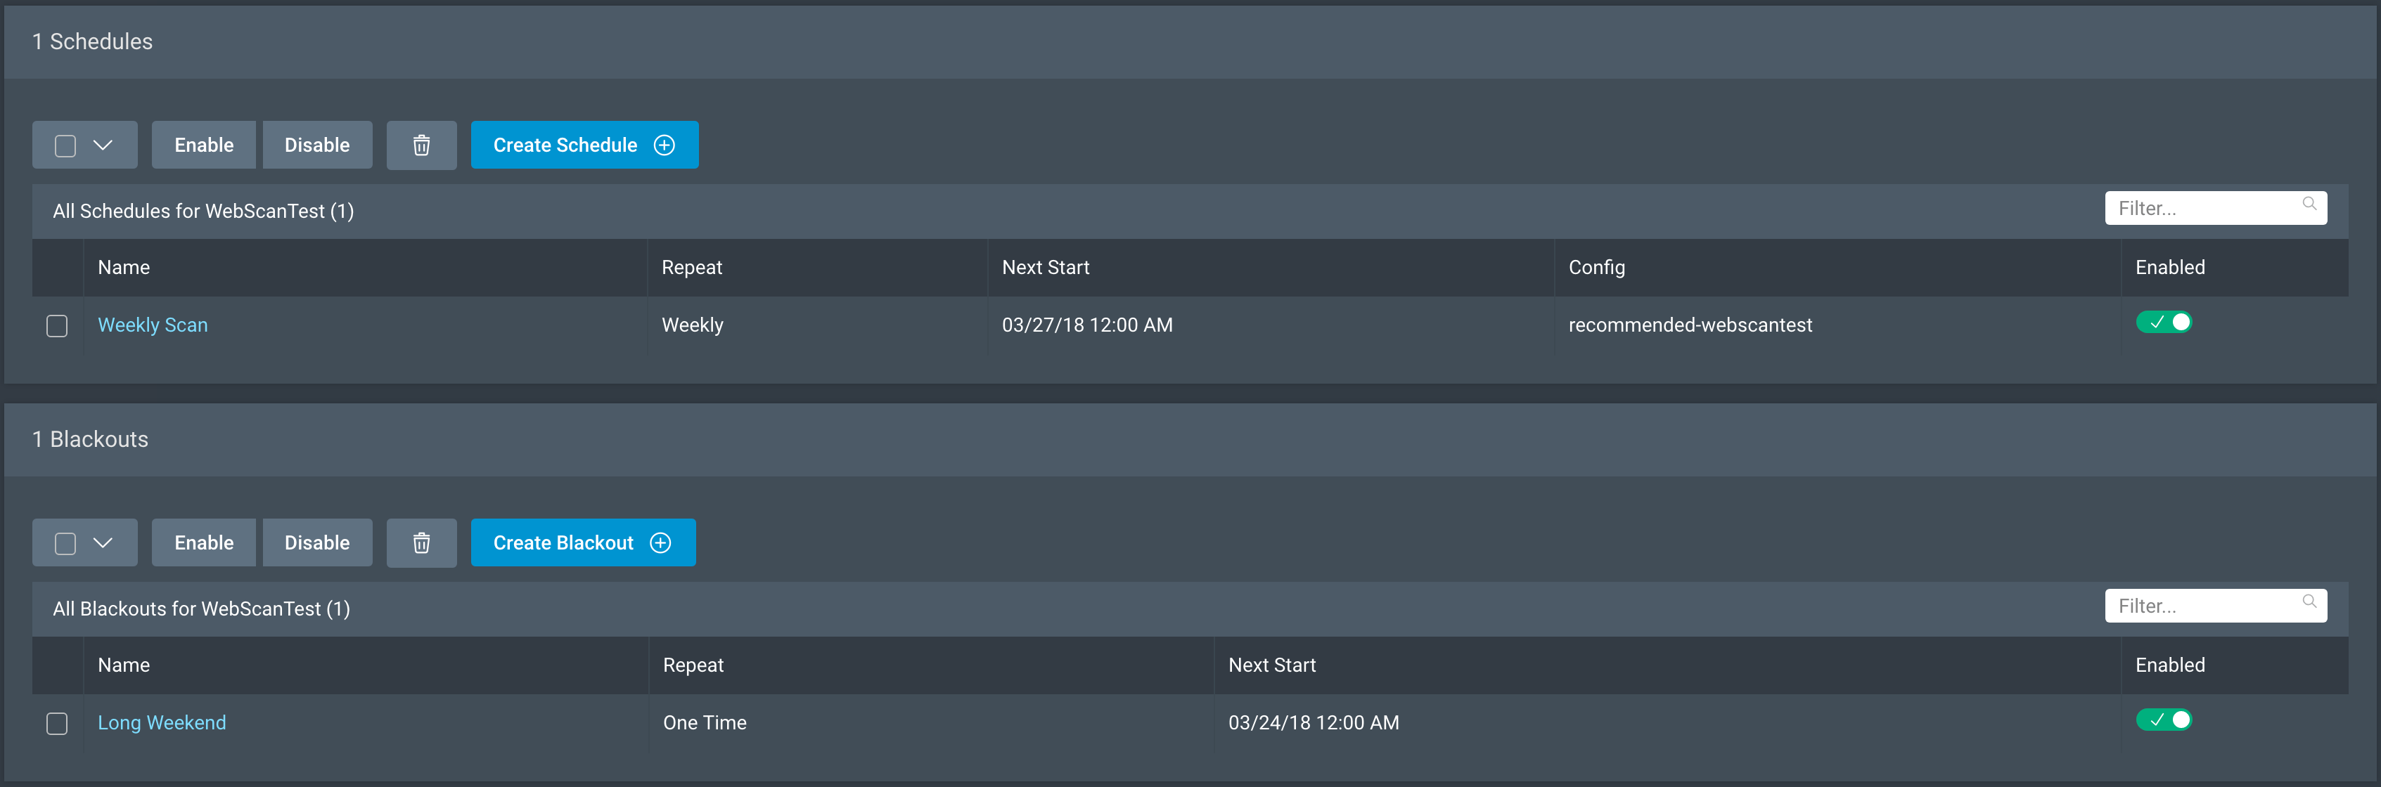The width and height of the screenshot is (2381, 787).
Task: Tick the select-all checkbox for blackouts
Action: pos(65,544)
